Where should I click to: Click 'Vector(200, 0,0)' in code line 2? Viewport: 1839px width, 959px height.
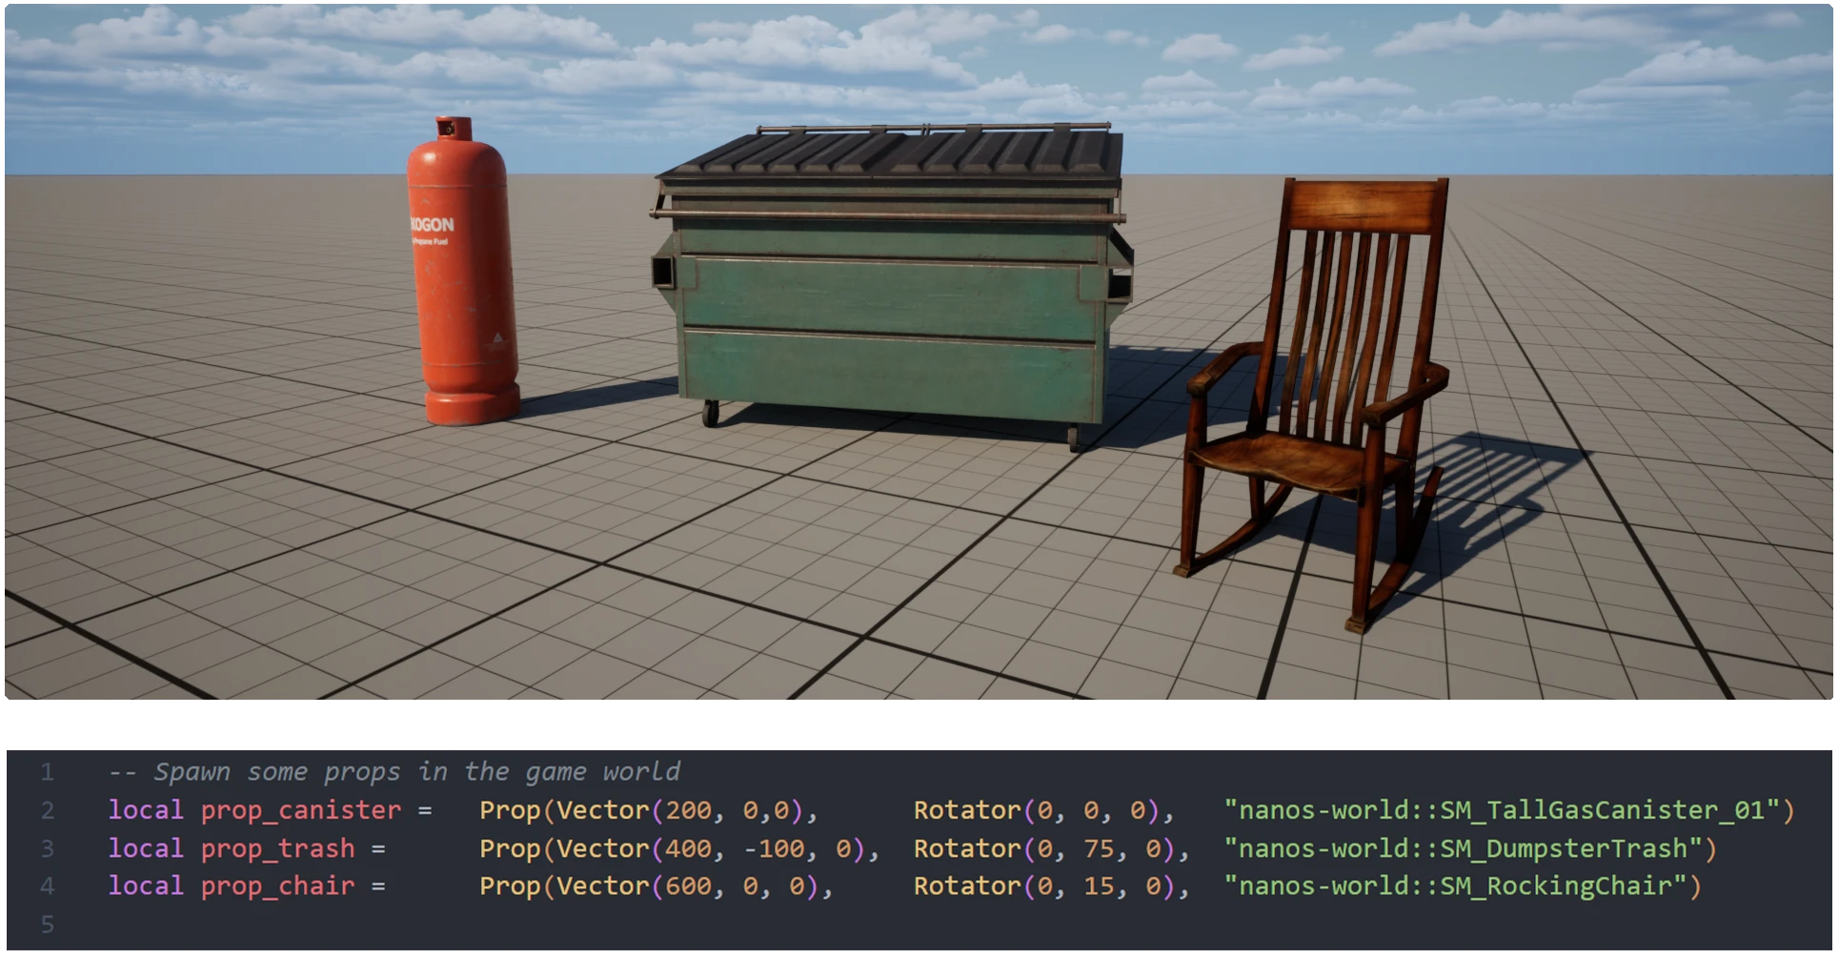point(680,810)
